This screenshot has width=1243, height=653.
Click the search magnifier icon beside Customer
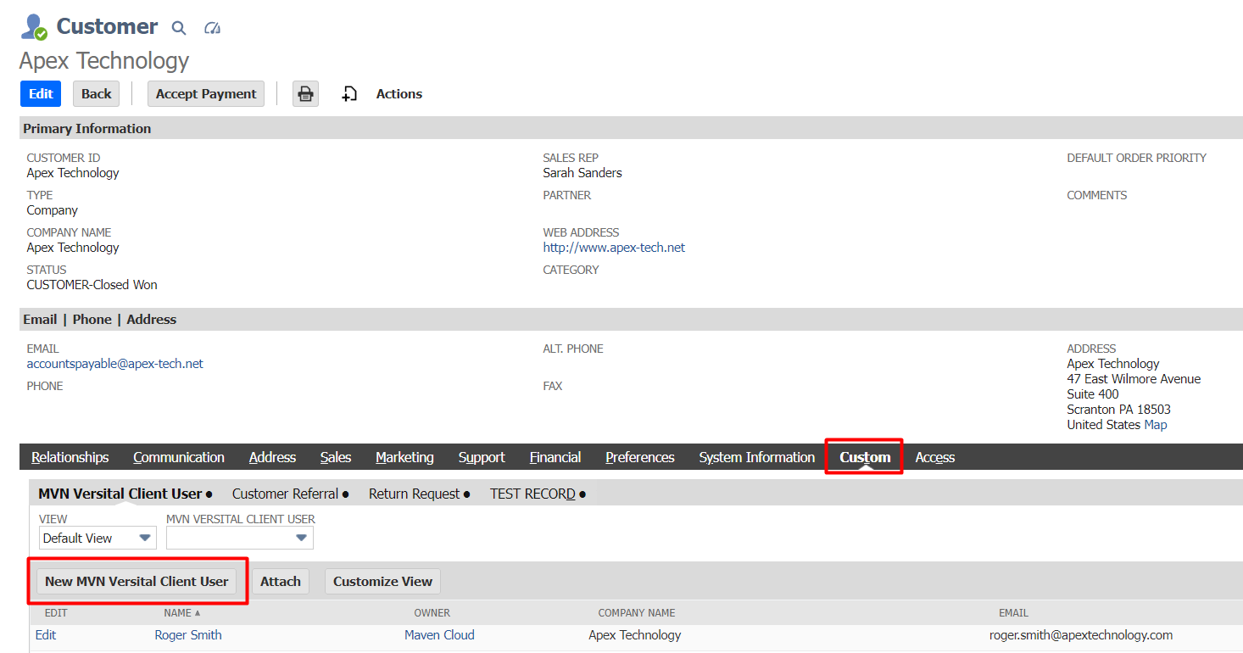click(179, 28)
